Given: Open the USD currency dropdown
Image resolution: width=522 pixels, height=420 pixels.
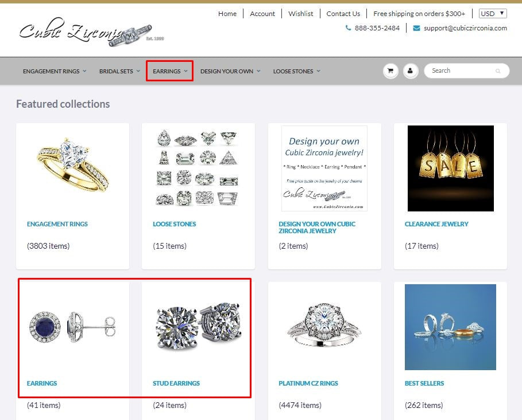Looking at the screenshot, I should click(x=493, y=14).
